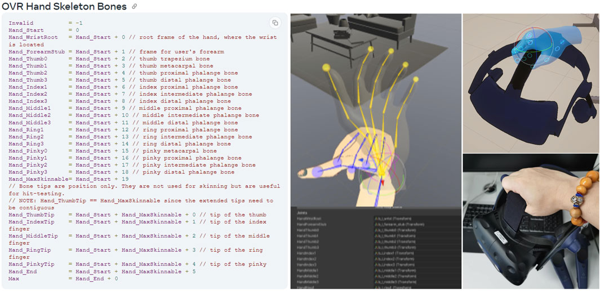Click 'Hand_ThumbTip' at the start of its definition line
Image resolution: width=600 pixels, height=291 pixels.
(x=32, y=215)
